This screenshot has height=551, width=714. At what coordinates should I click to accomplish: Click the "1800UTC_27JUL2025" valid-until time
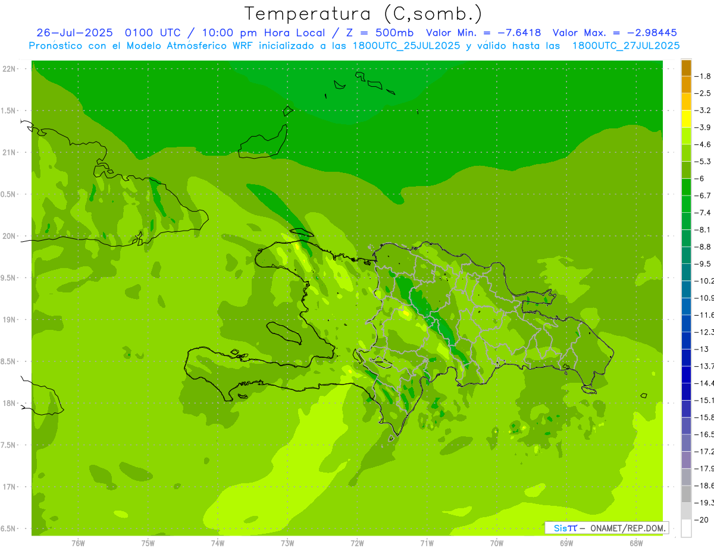[x=625, y=46]
